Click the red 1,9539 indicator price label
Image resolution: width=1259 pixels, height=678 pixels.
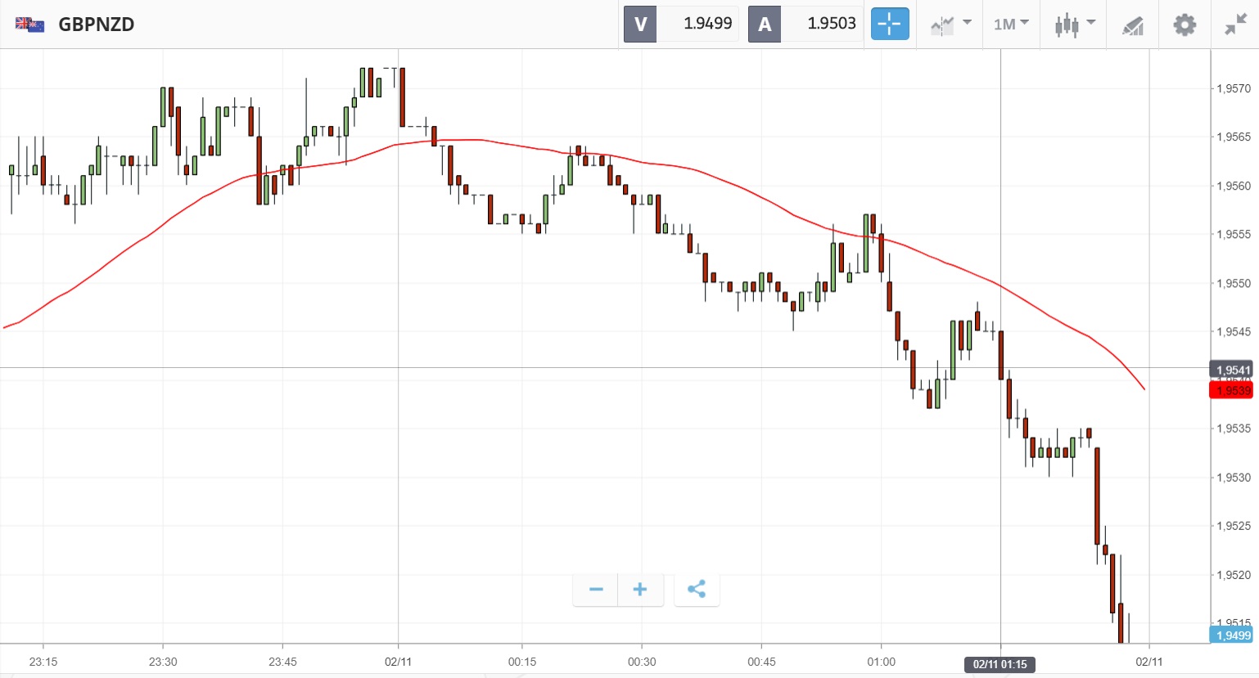[1232, 390]
